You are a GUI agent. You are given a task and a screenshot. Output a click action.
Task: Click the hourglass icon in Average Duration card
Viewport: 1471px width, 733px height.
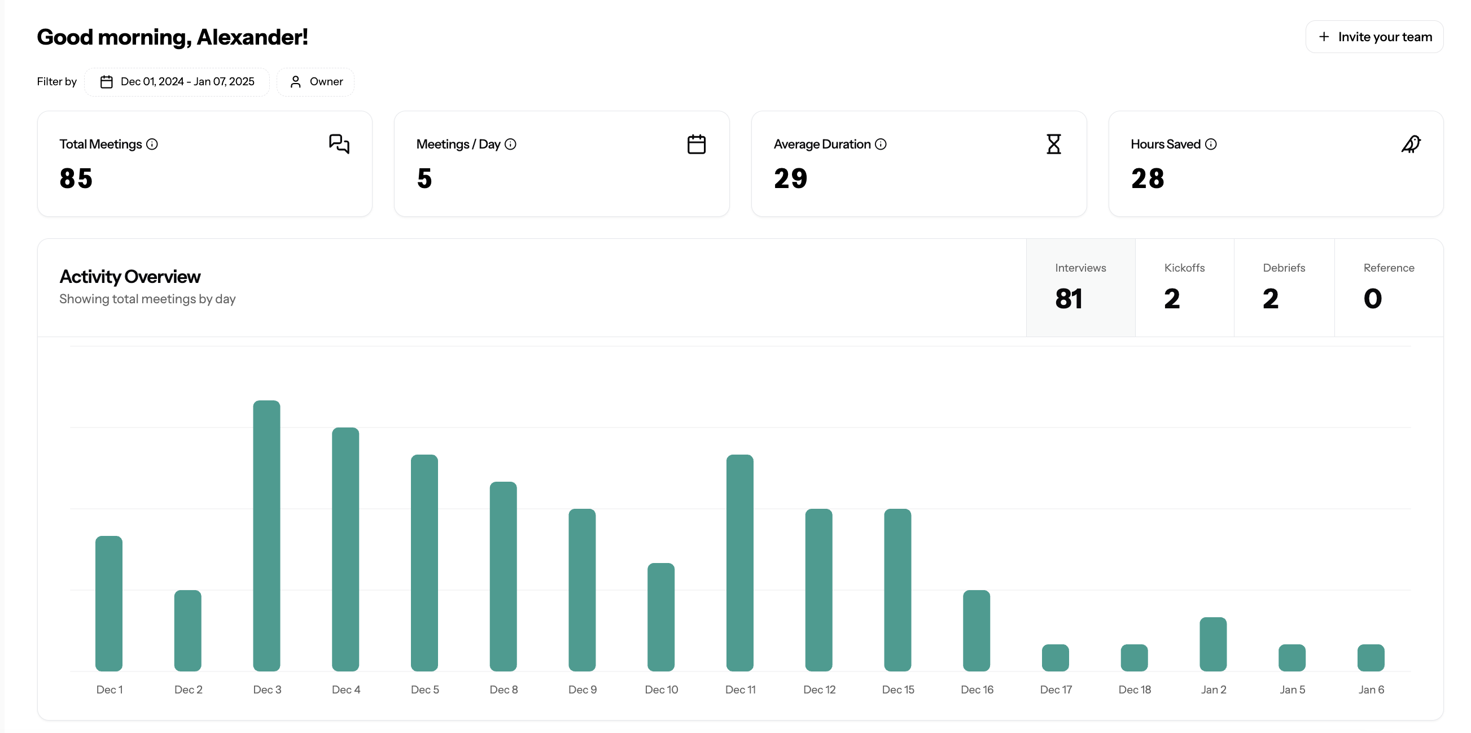(1053, 144)
